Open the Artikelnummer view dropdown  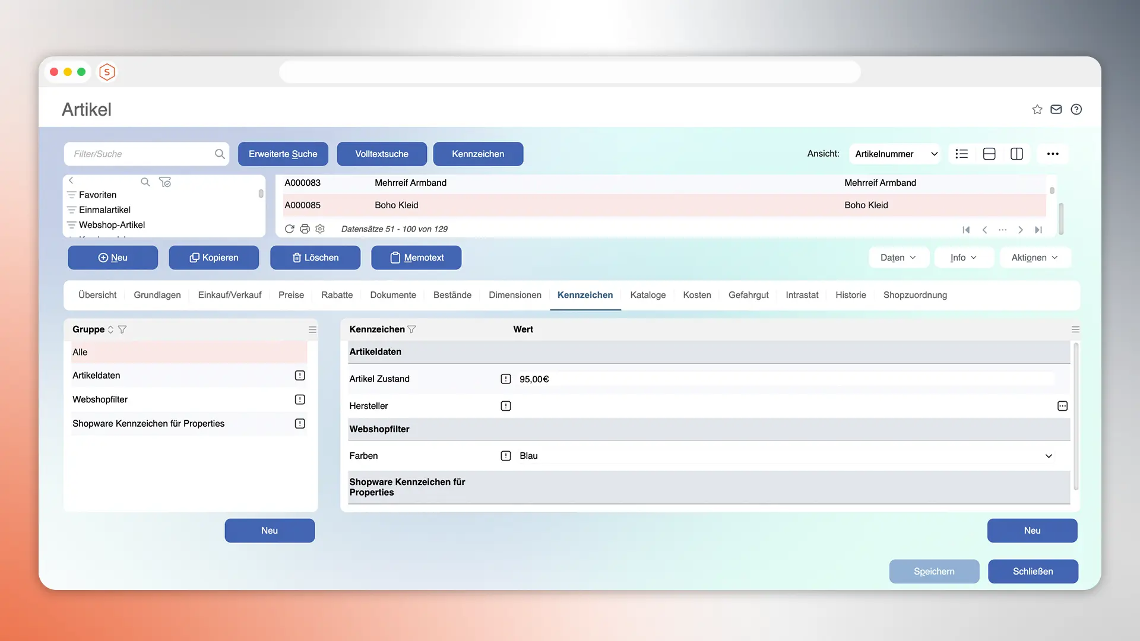(x=895, y=154)
